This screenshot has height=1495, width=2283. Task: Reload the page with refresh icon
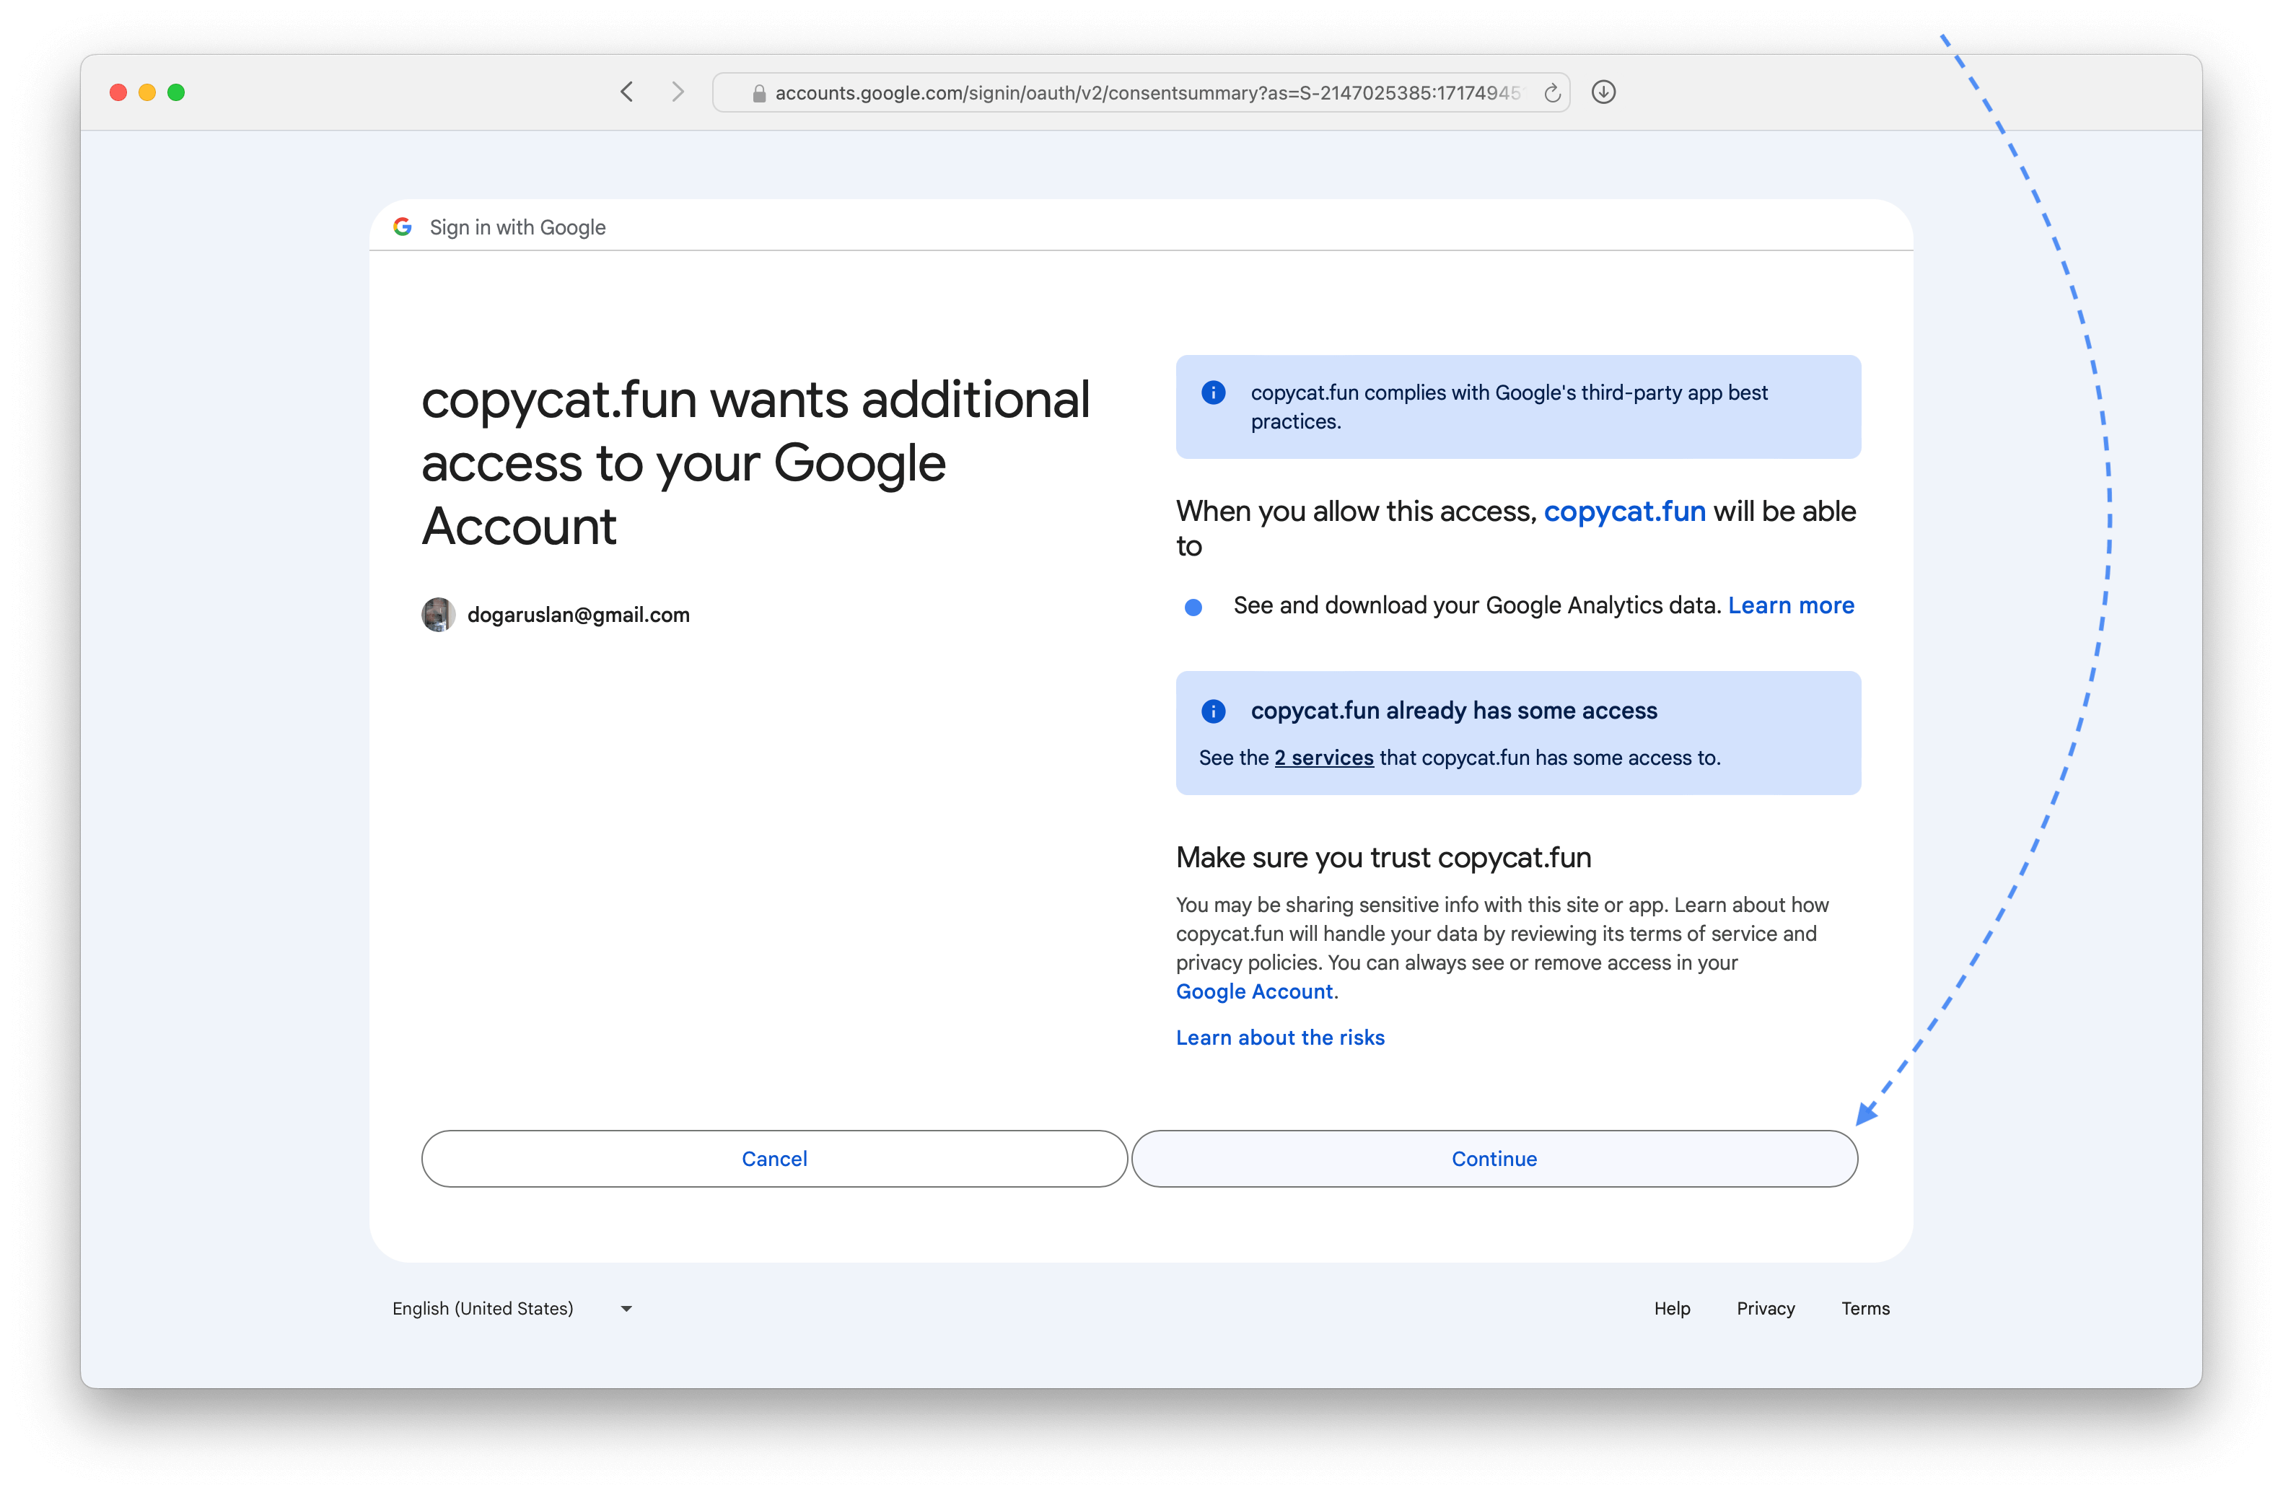click(x=1551, y=93)
